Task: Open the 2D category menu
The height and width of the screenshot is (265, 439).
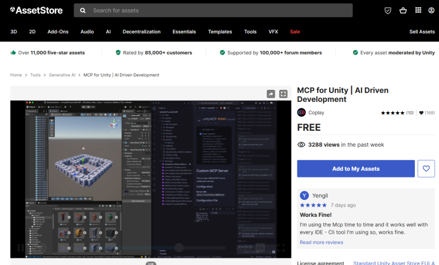Action: [x=32, y=32]
